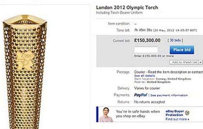Open the 30 bids history link
Viewport: 203px width, 129px height.
[x=175, y=40]
